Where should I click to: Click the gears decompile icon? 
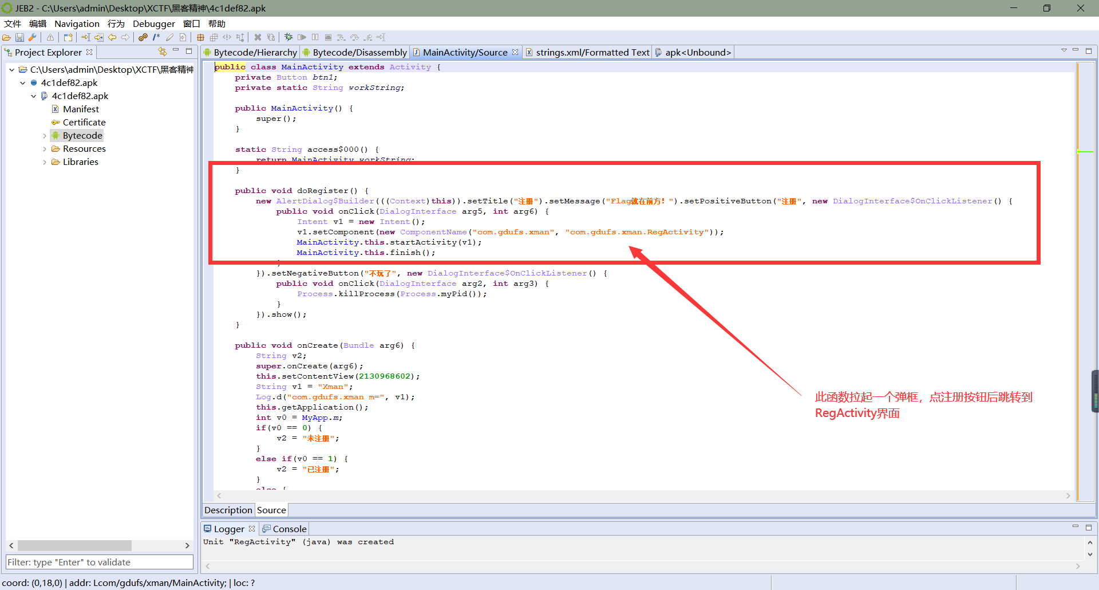[x=143, y=37]
